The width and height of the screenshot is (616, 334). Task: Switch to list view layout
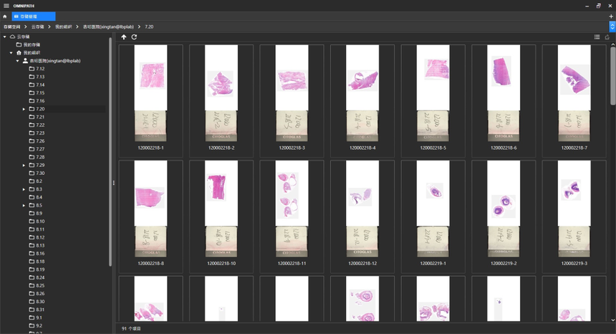coord(597,37)
